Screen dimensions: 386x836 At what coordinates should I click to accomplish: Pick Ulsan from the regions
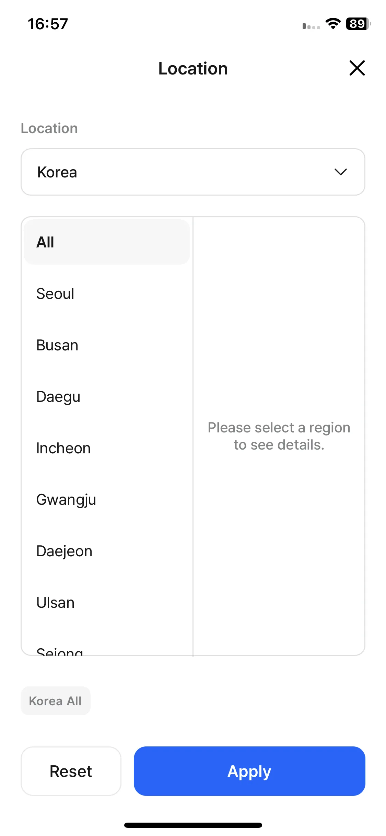point(107,603)
